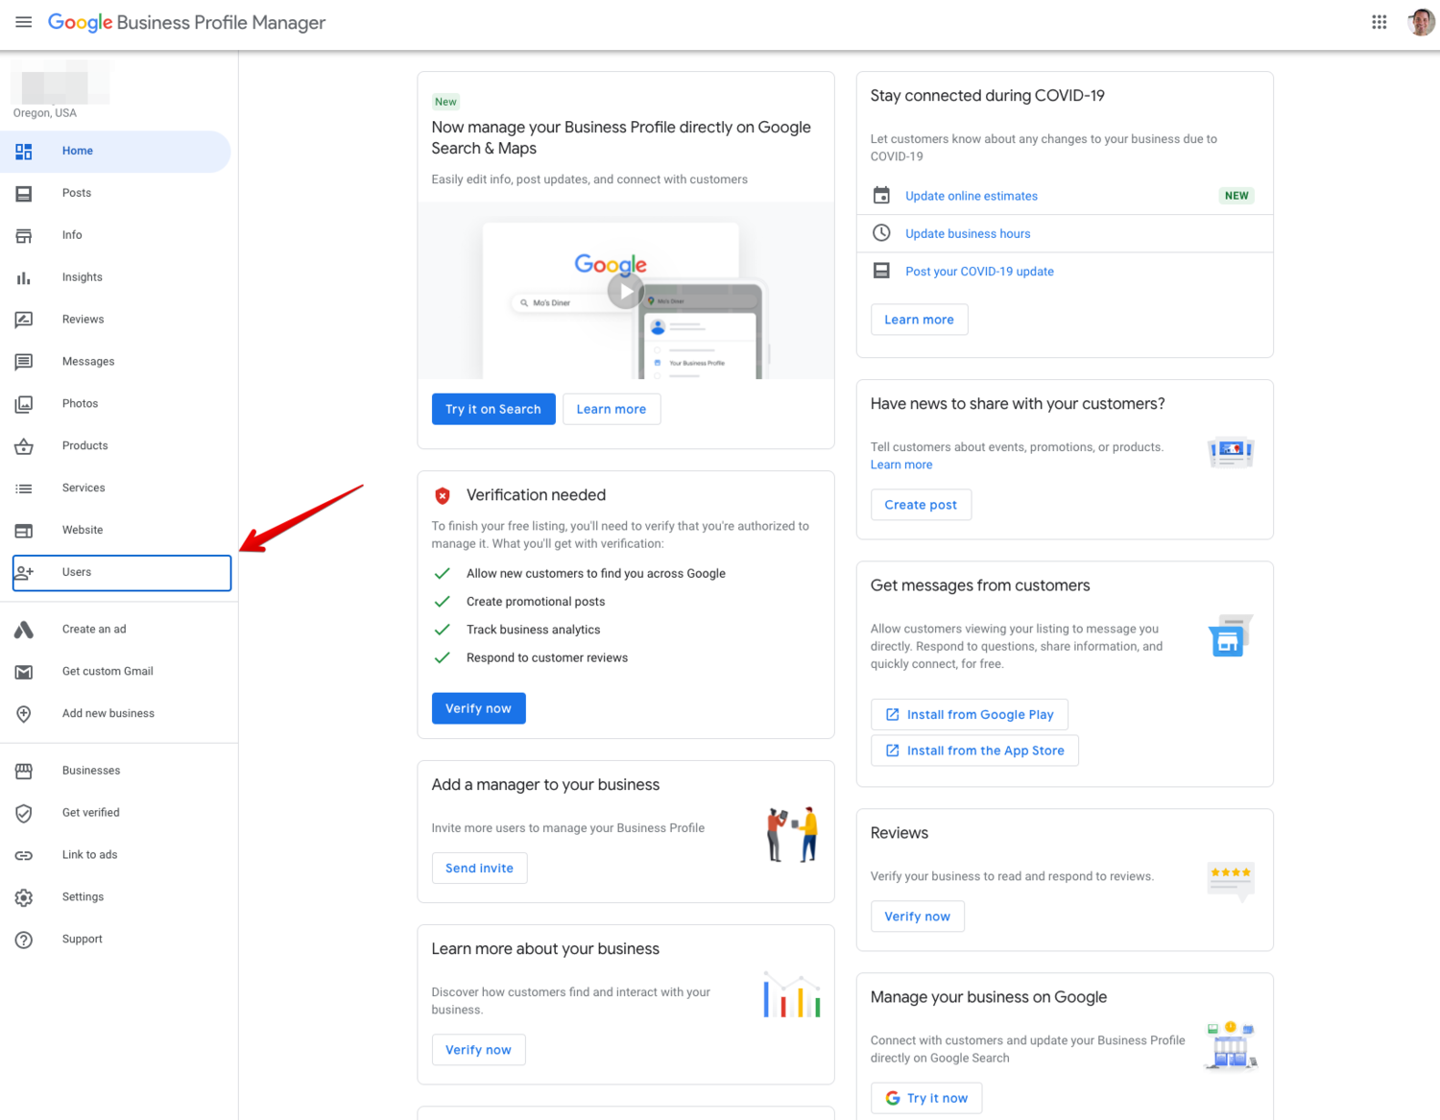Click the Try it on Search button

[x=493, y=409]
